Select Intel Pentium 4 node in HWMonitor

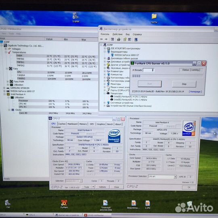pos(18,94)
